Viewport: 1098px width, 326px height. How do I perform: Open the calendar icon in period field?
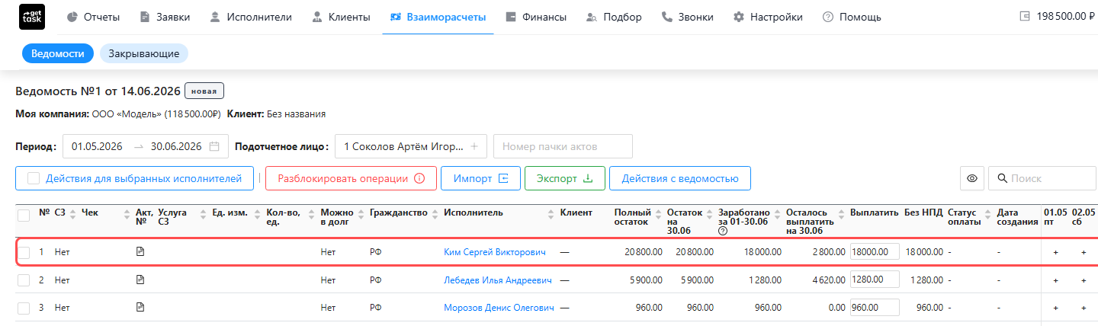tap(214, 146)
